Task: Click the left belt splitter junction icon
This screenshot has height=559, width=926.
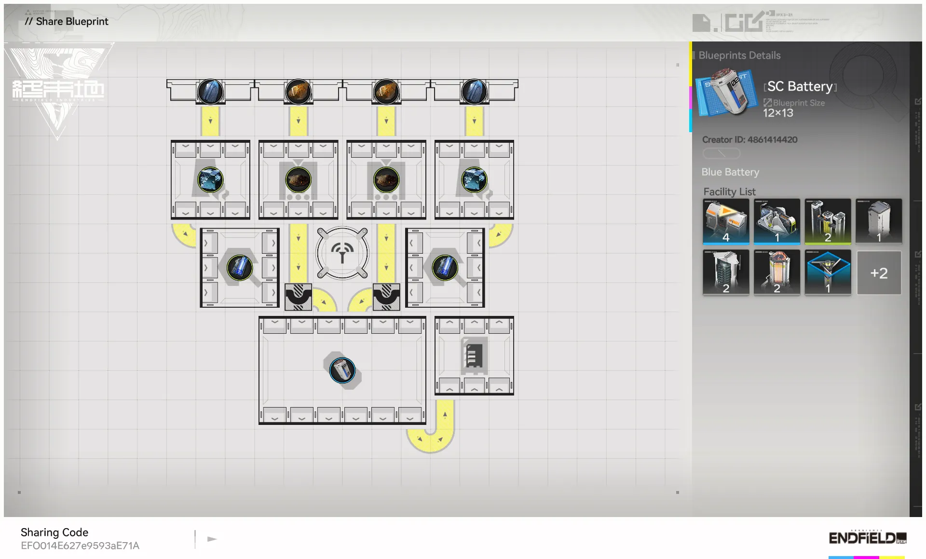Action: pyautogui.click(x=298, y=296)
